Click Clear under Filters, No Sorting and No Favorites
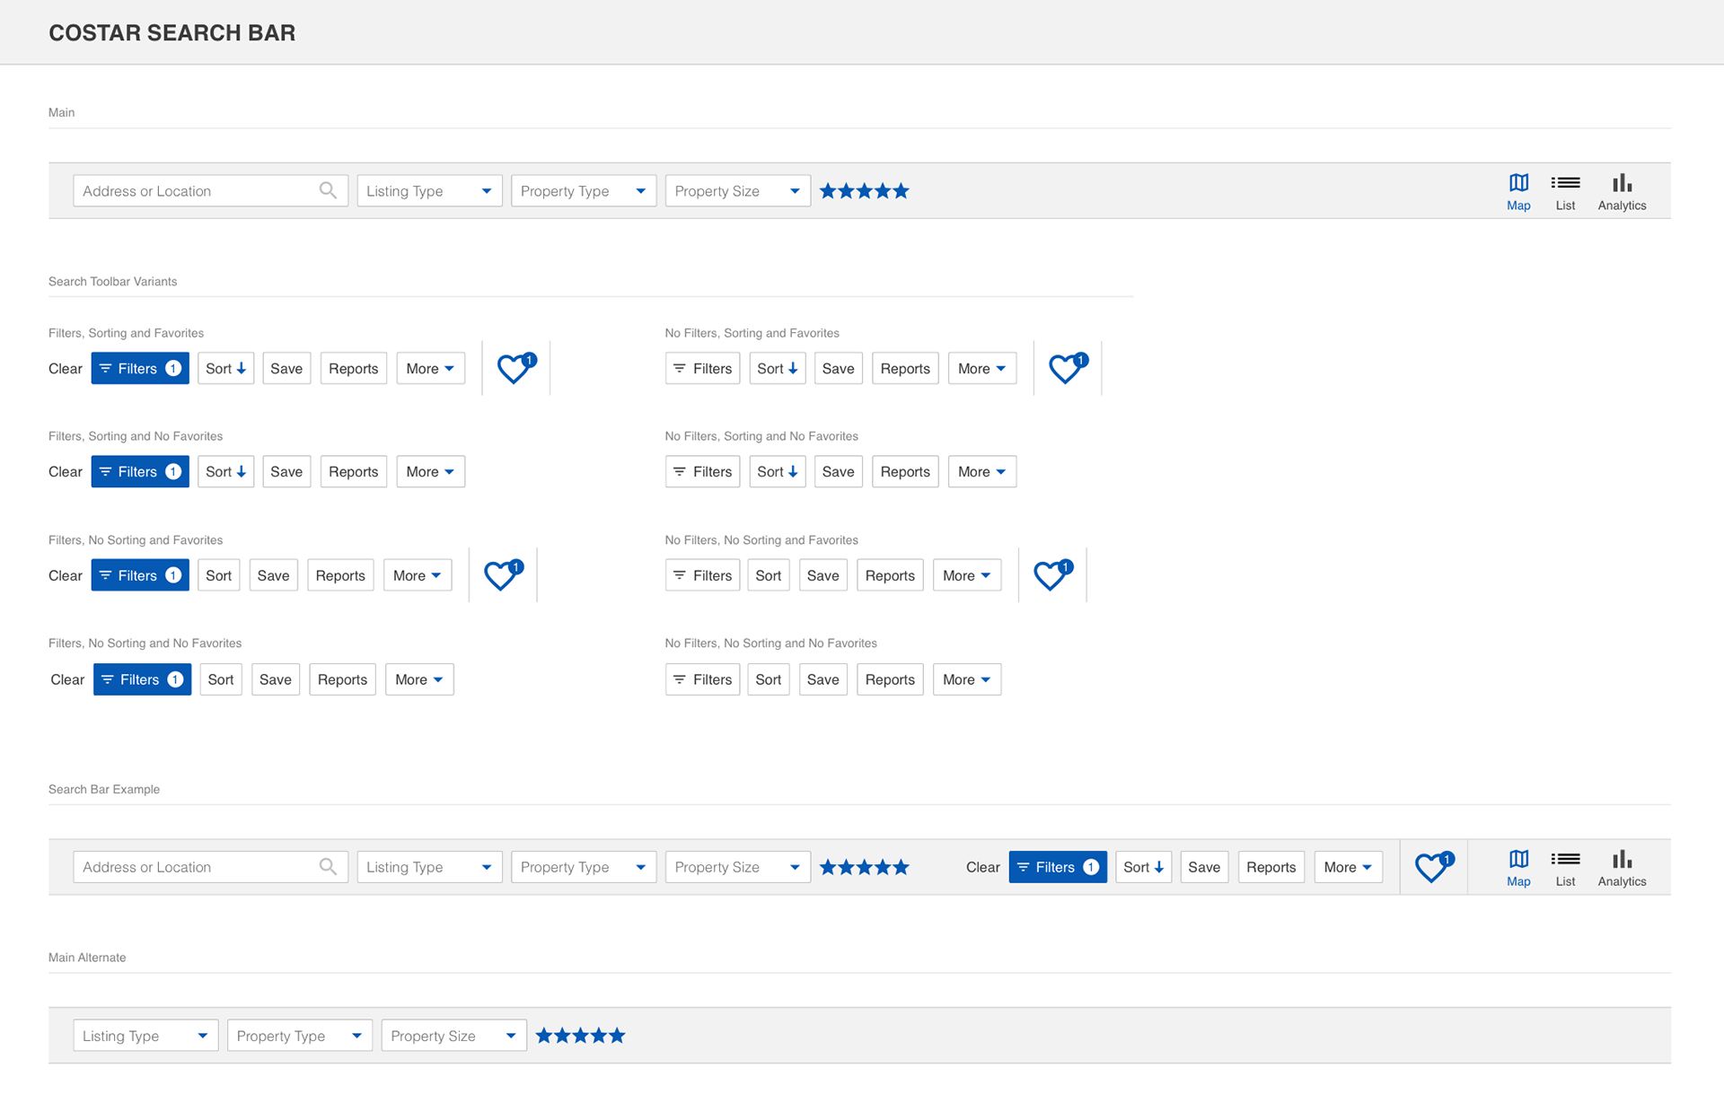This screenshot has height=1112, width=1724. [x=67, y=679]
